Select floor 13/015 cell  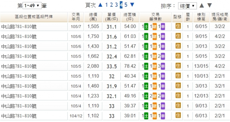201,66
